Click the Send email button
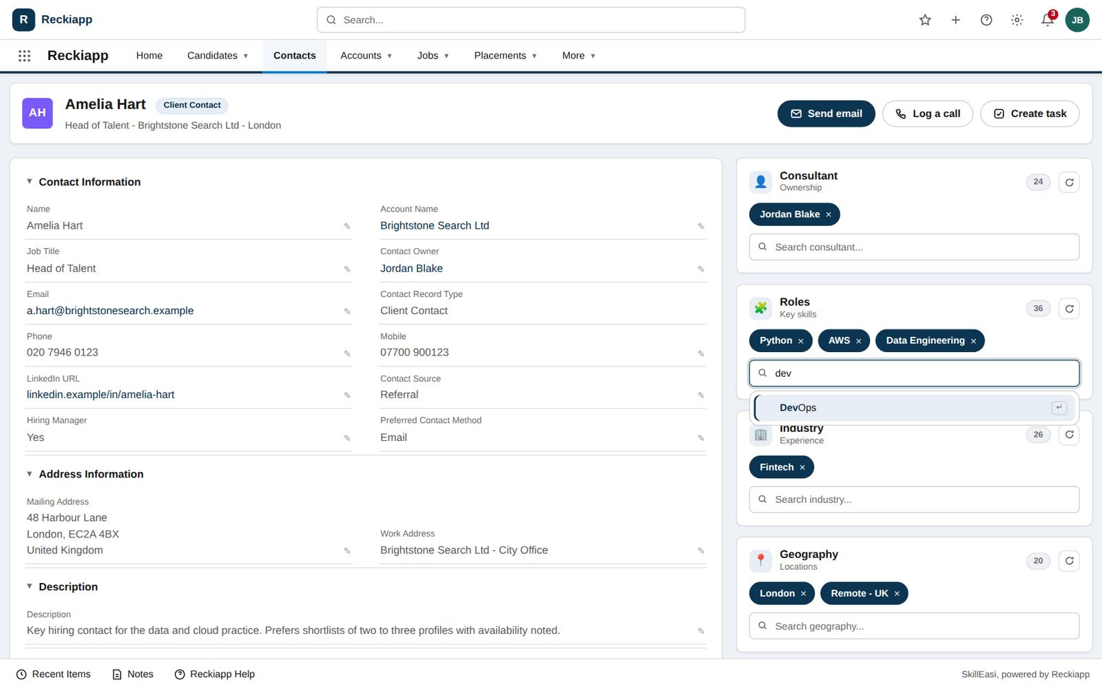Screen dimensions: 1102x689 point(826,114)
